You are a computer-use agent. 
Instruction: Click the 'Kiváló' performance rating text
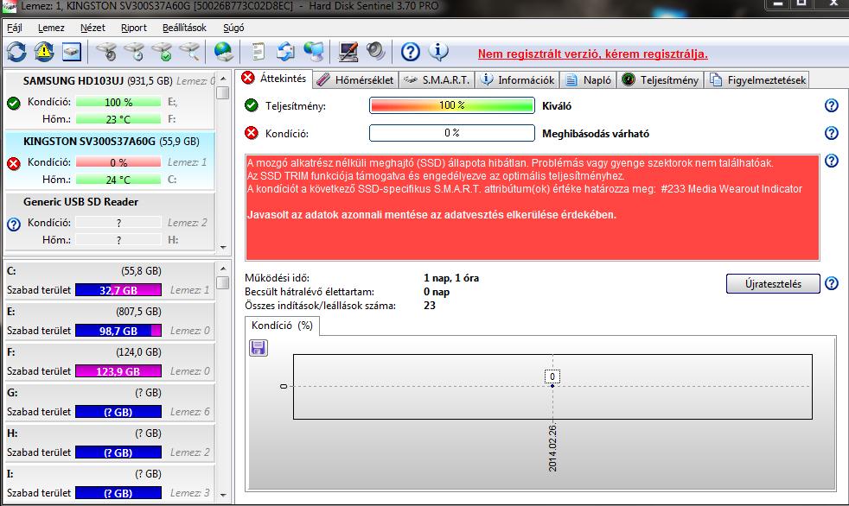(557, 106)
